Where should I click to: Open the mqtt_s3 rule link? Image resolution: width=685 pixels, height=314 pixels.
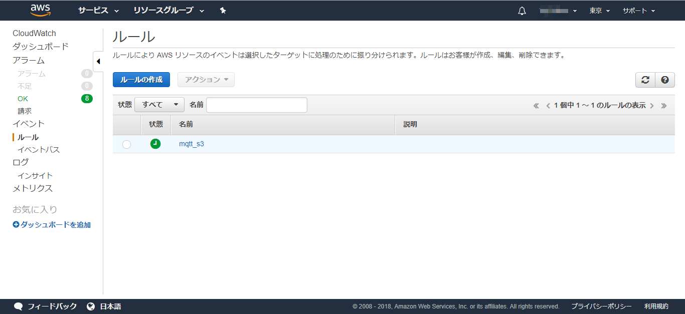[x=192, y=144]
